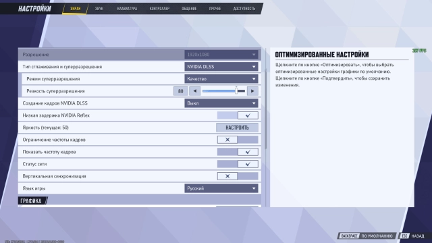Open the Русский game language dropdown
The width and height of the screenshot is (432, 243).
coord(221,188)
